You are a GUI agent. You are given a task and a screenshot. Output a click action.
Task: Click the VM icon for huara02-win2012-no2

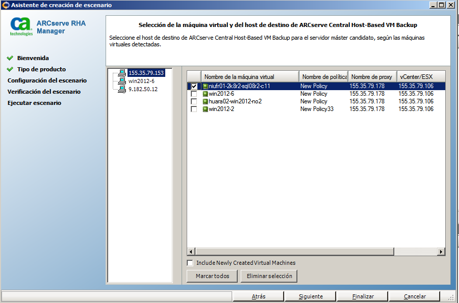pos(206,101)
